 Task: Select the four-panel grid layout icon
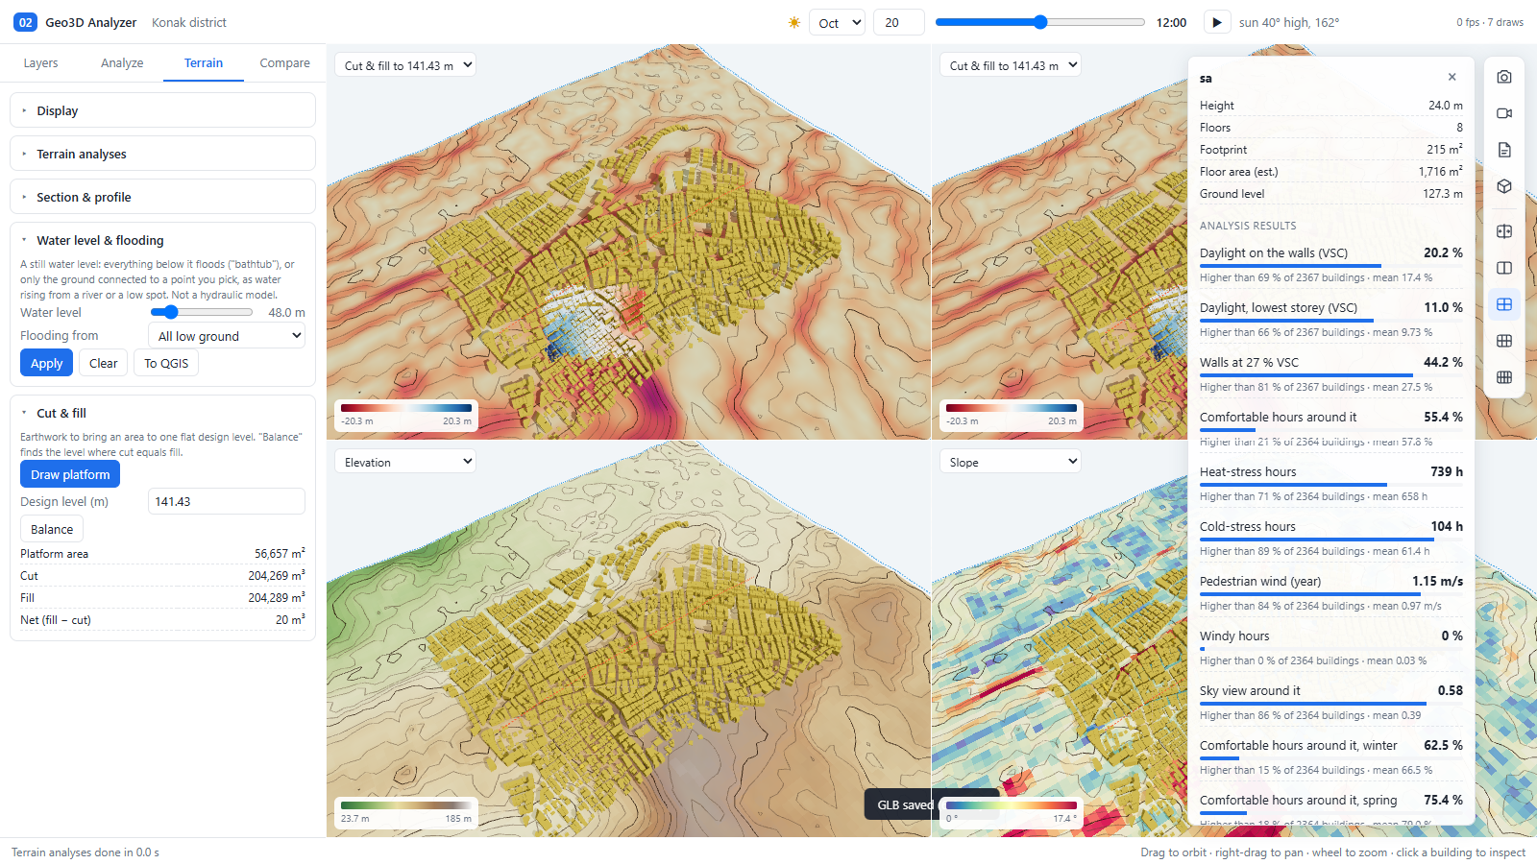[x=1504, y=304]
